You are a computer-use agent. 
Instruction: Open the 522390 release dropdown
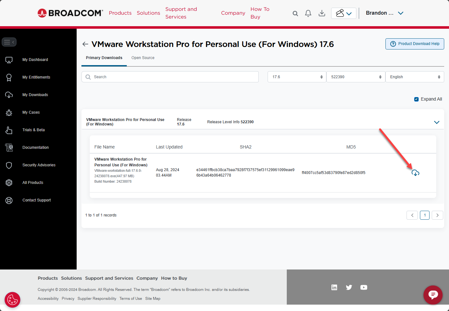(x=356, y=77)
